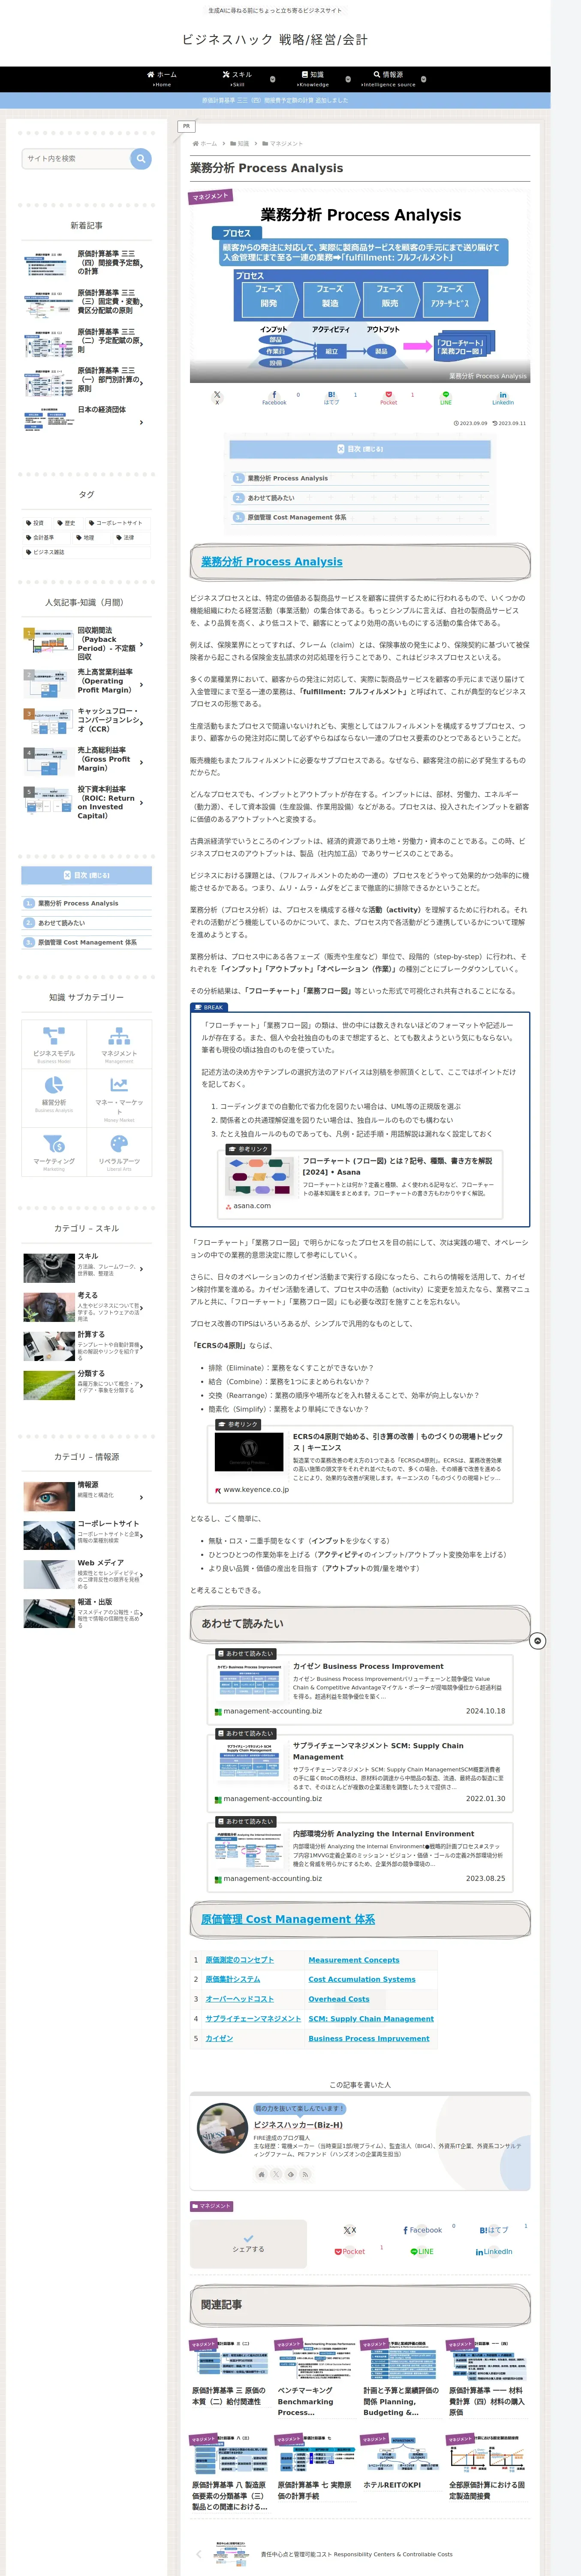The width and height of the screenshot is (581, 2576).
Task: Select the コーポレートサイト tag
Action: [x=119, y=523]
